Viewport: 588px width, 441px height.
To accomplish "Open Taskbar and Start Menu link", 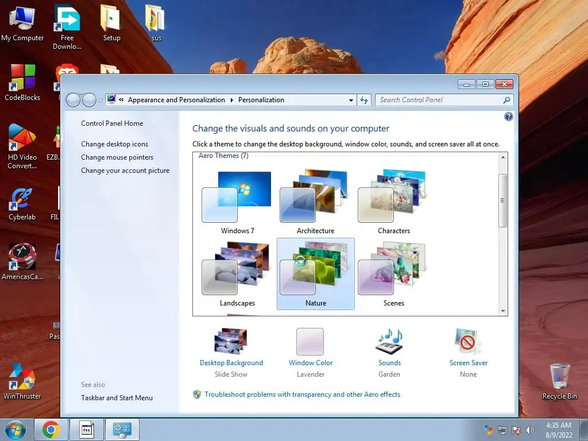I will point(117,398).
